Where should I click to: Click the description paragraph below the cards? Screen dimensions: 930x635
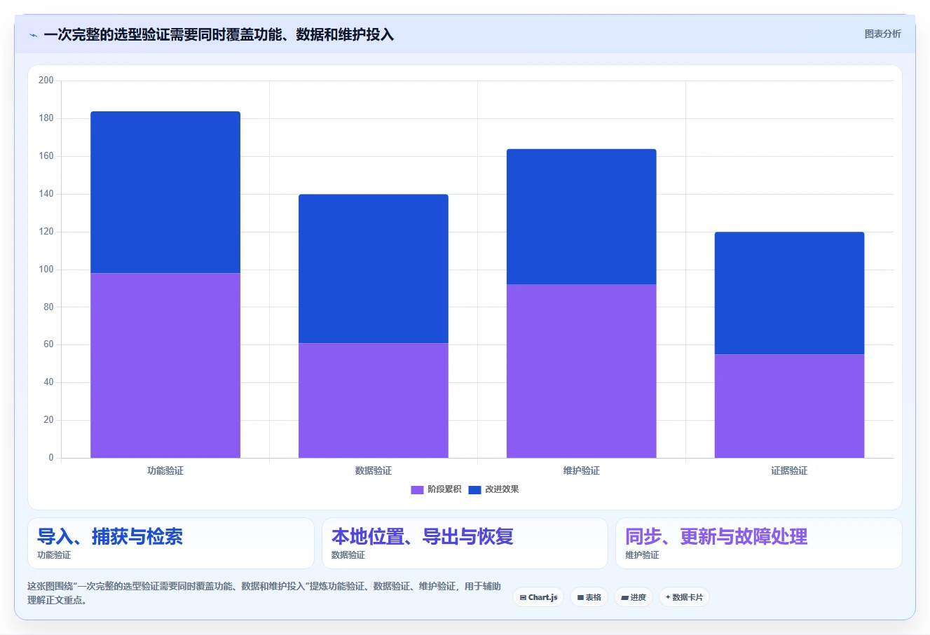click(x=264, y=593)
